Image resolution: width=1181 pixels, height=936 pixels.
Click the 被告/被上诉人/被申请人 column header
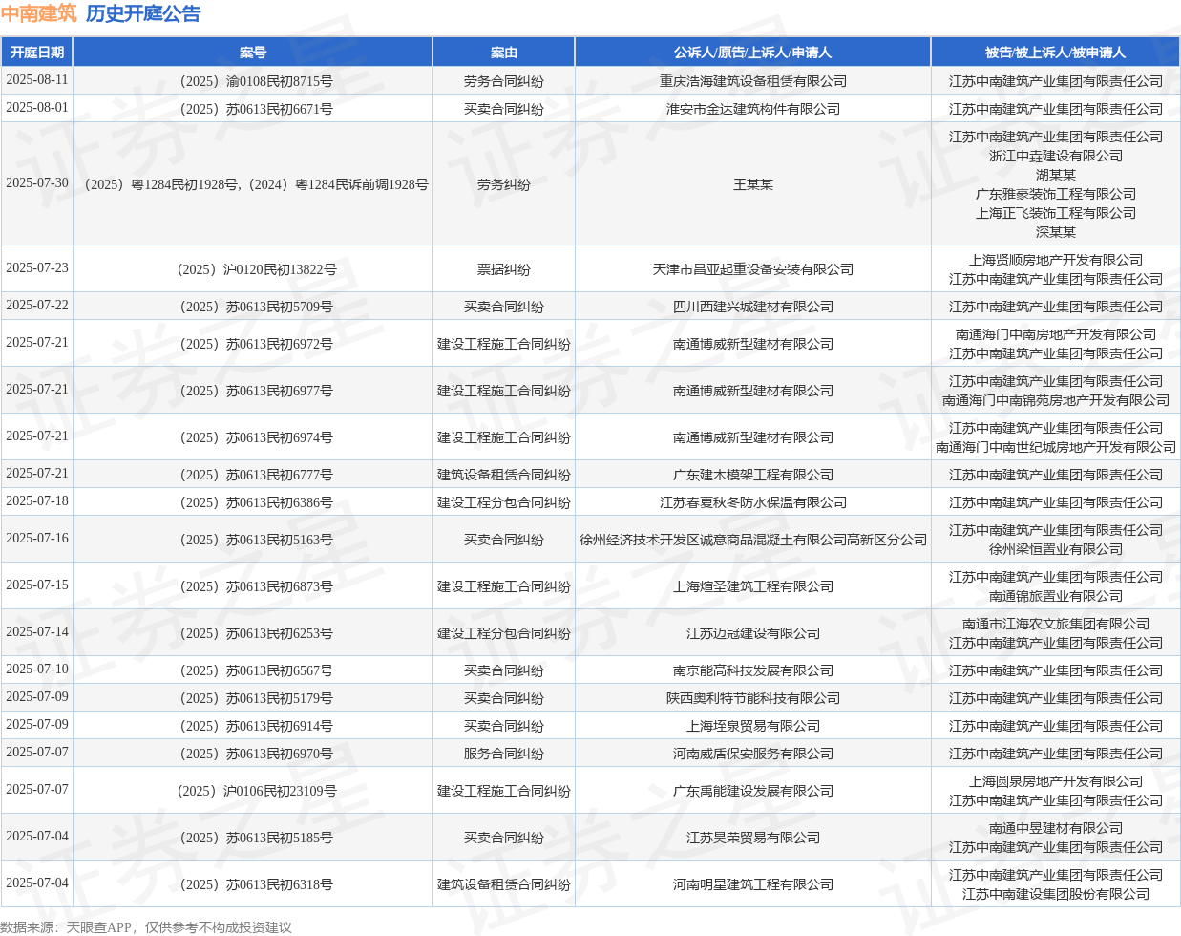pyautogui.click(x=1056, y=53)
